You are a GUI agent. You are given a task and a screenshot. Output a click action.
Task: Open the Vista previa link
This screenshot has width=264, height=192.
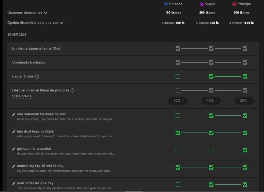tap(22, 96)
